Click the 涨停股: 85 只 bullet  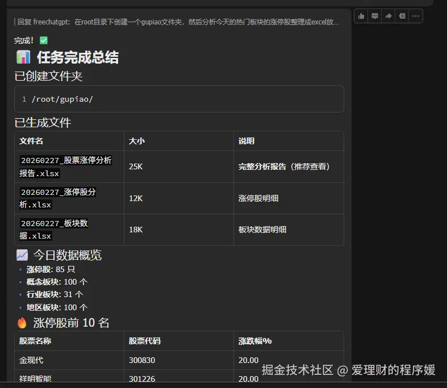[x=51, y=269]
